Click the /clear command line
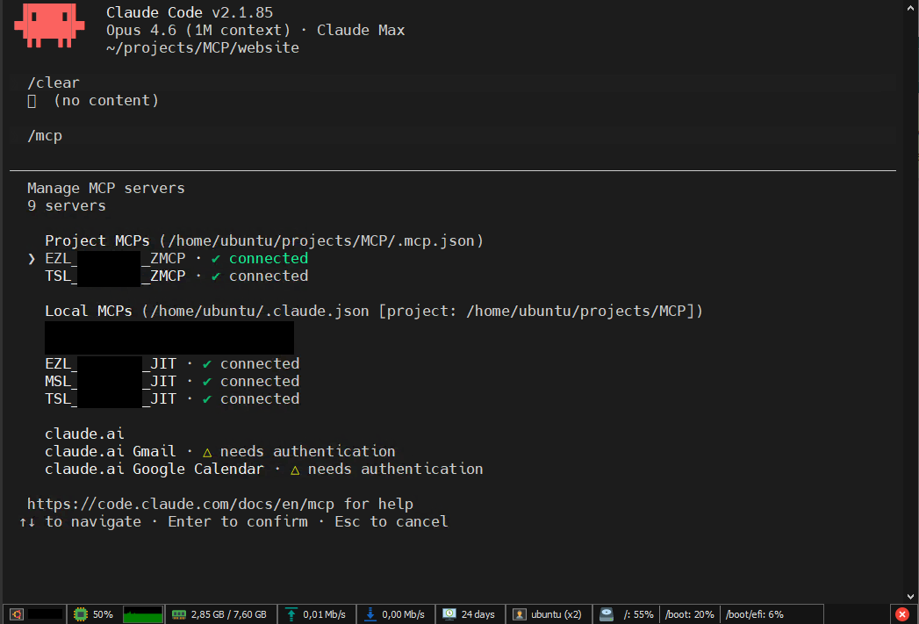Viewport: 919px width, 624px height. pos(54,83)
